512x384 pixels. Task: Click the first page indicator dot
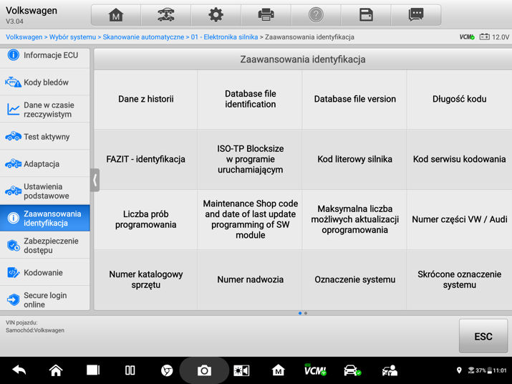tap(300, 313)
